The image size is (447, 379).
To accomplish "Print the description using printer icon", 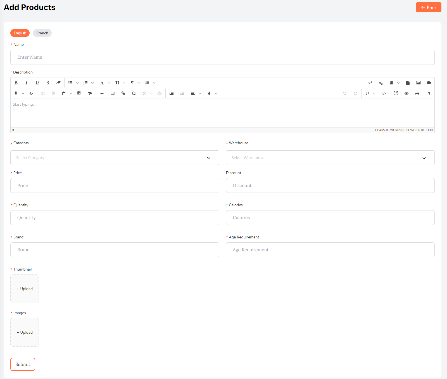I will coord(417,93).
